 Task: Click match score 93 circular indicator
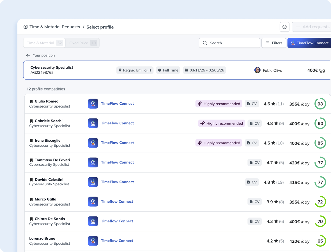point(320,104)
